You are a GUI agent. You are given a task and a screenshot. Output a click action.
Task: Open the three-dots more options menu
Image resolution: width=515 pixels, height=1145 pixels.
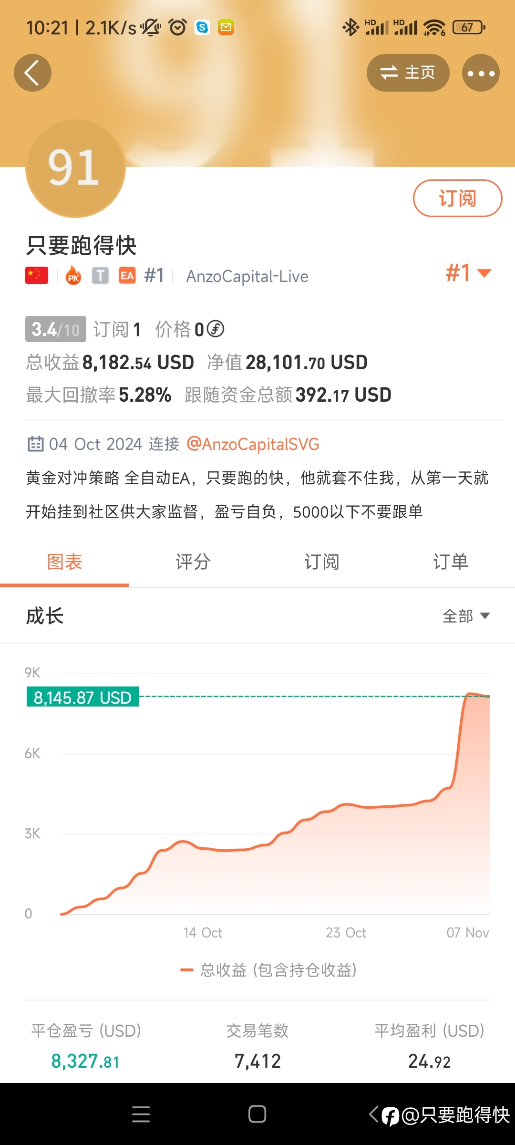point(481,73)
